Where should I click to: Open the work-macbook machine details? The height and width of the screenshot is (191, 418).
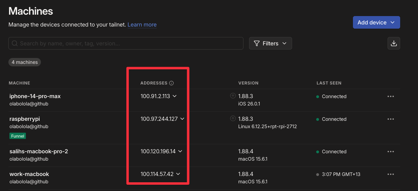pyautogui.click(x=29, y=174)
